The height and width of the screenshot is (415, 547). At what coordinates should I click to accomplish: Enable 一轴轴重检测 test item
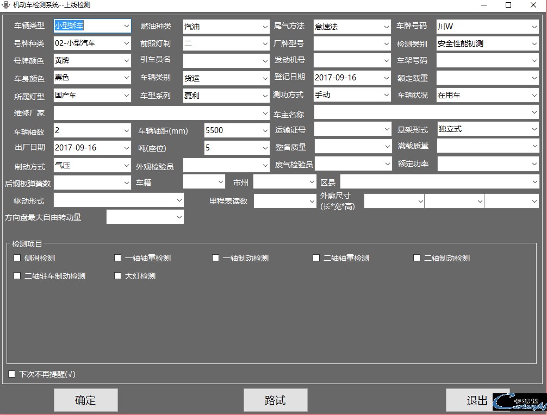[118, 258]
